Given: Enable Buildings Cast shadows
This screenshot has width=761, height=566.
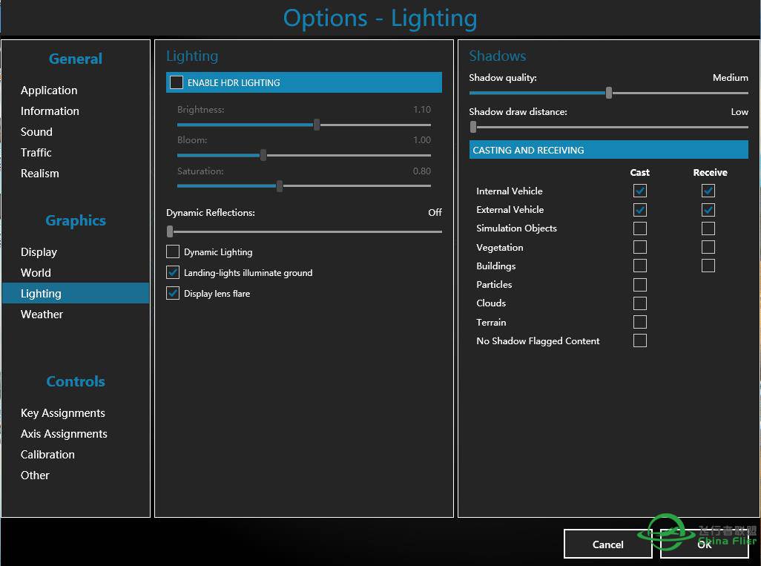Looking at the screenshot, I should pos(639,266).
